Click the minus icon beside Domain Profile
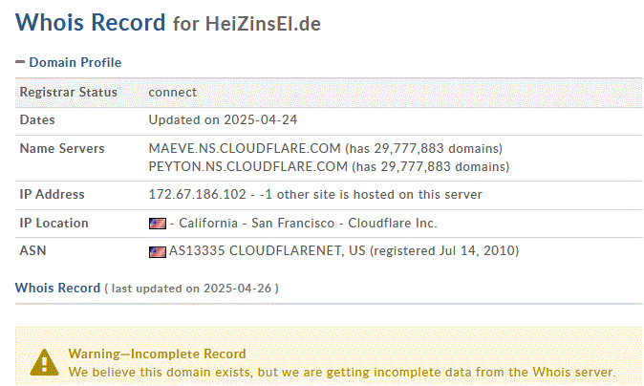Screen dimensions: 644x386 [20, 62]
